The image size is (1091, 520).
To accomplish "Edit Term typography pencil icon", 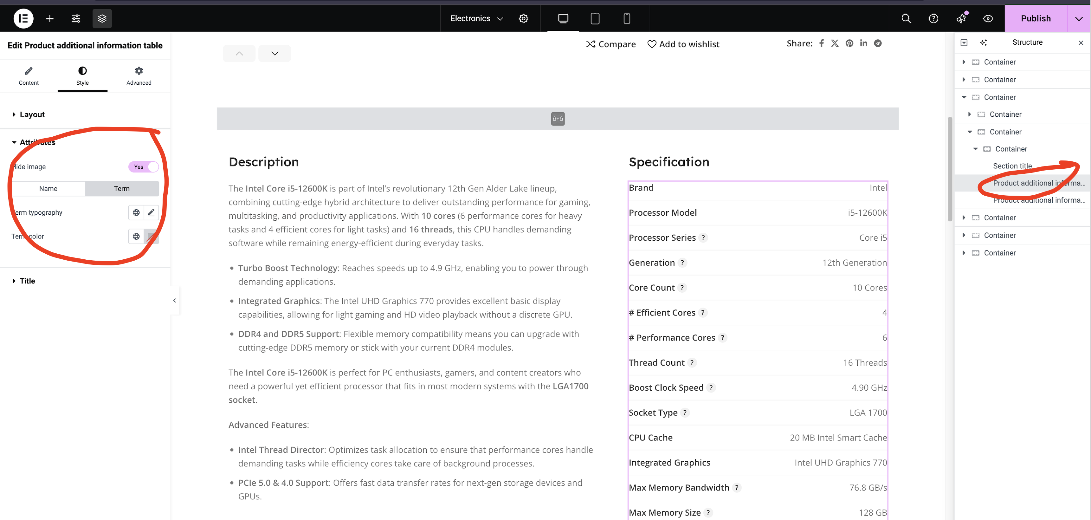I will point(151,212).
